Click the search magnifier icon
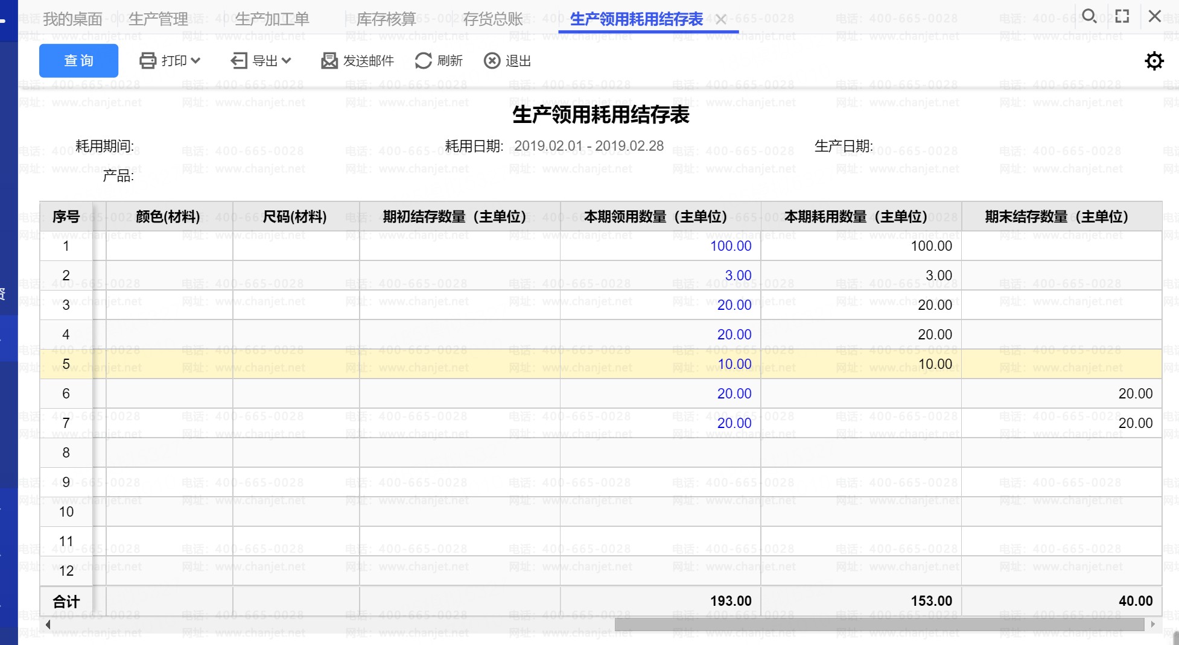 coord(1088,16)
